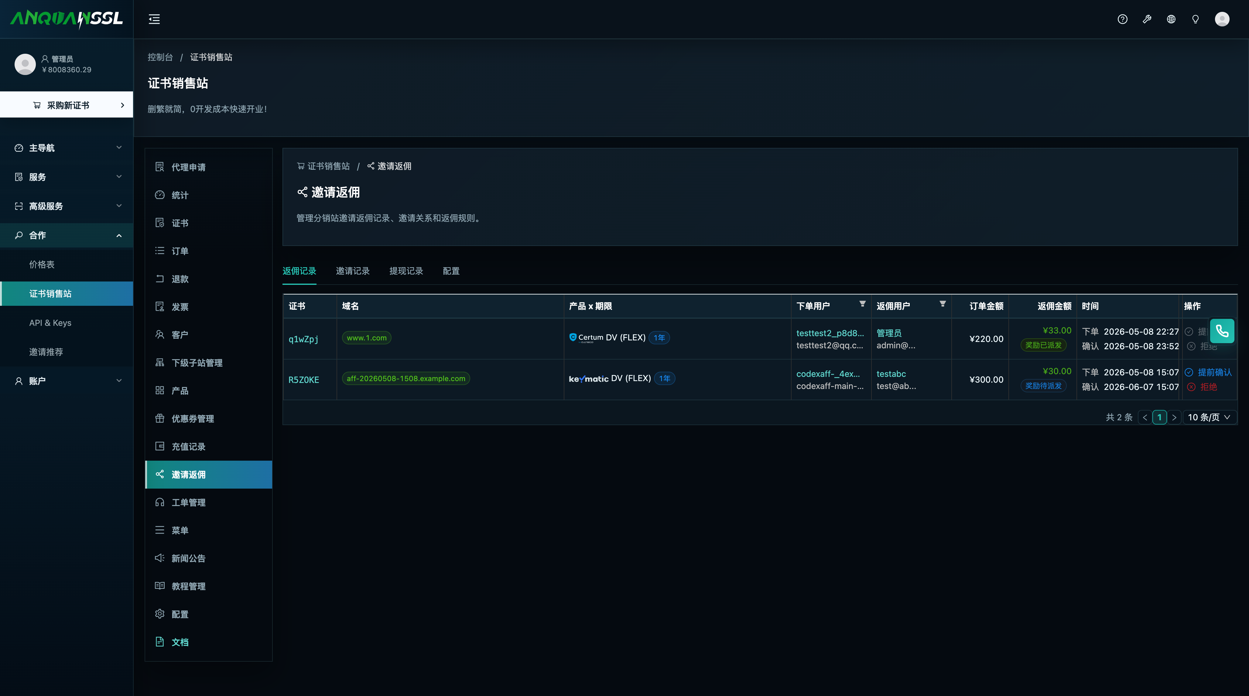The image size is (1249, 696).
Task: Open the language globe icon
Action: point(1171,19)
